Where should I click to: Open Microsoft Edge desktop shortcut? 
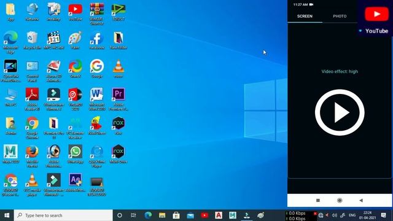[x=10, y=42]
